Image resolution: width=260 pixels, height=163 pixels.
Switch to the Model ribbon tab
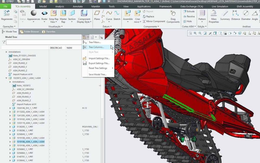(43, 6)
